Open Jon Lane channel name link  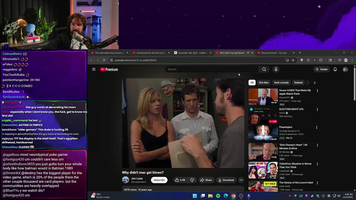(137, 179)
